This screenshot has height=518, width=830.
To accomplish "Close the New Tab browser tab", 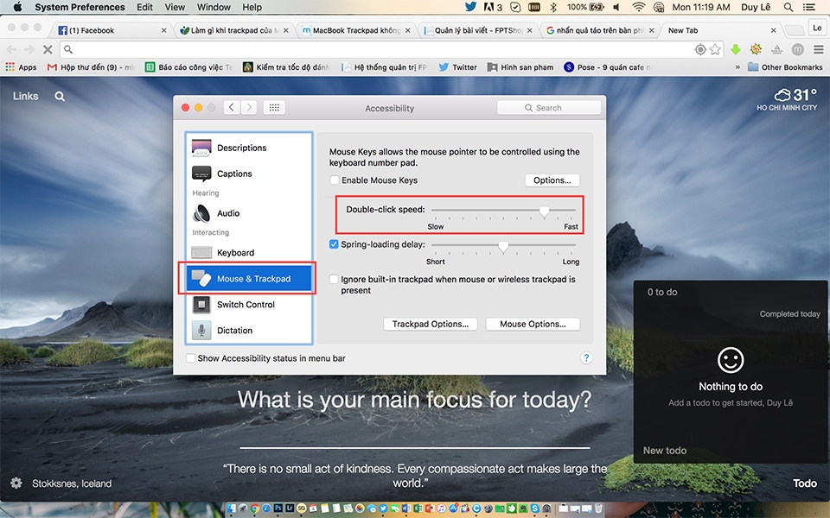I will (x=773, y=30).
